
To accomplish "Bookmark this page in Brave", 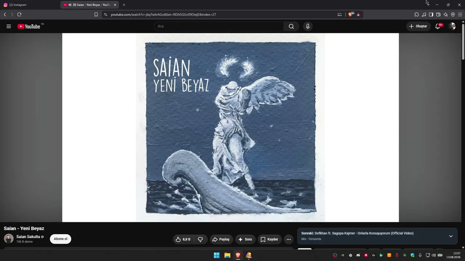I will [x=96, y=14].
